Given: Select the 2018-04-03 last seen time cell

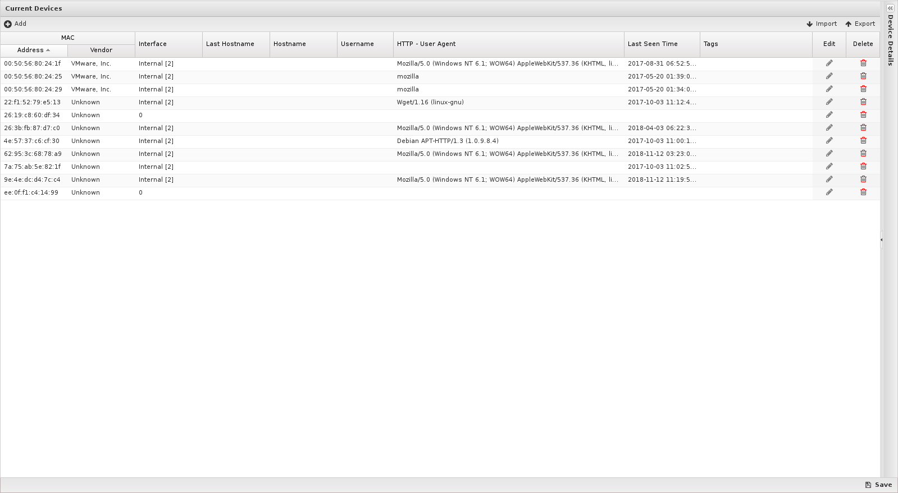Looking at the screenshot, I should pyautogui.click(x=662, y=128).
